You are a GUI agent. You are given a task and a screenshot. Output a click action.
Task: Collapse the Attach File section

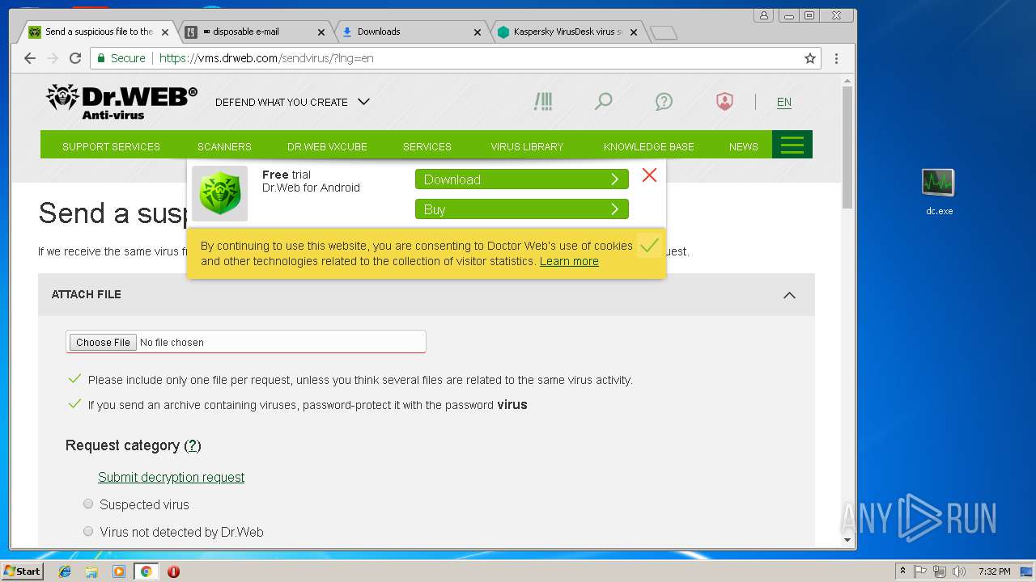(789, 295)
